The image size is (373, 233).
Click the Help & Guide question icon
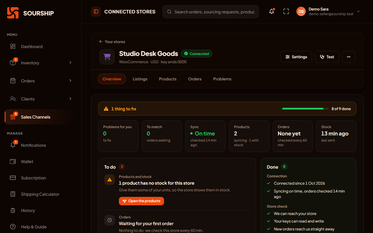click(x=13, y=227)
